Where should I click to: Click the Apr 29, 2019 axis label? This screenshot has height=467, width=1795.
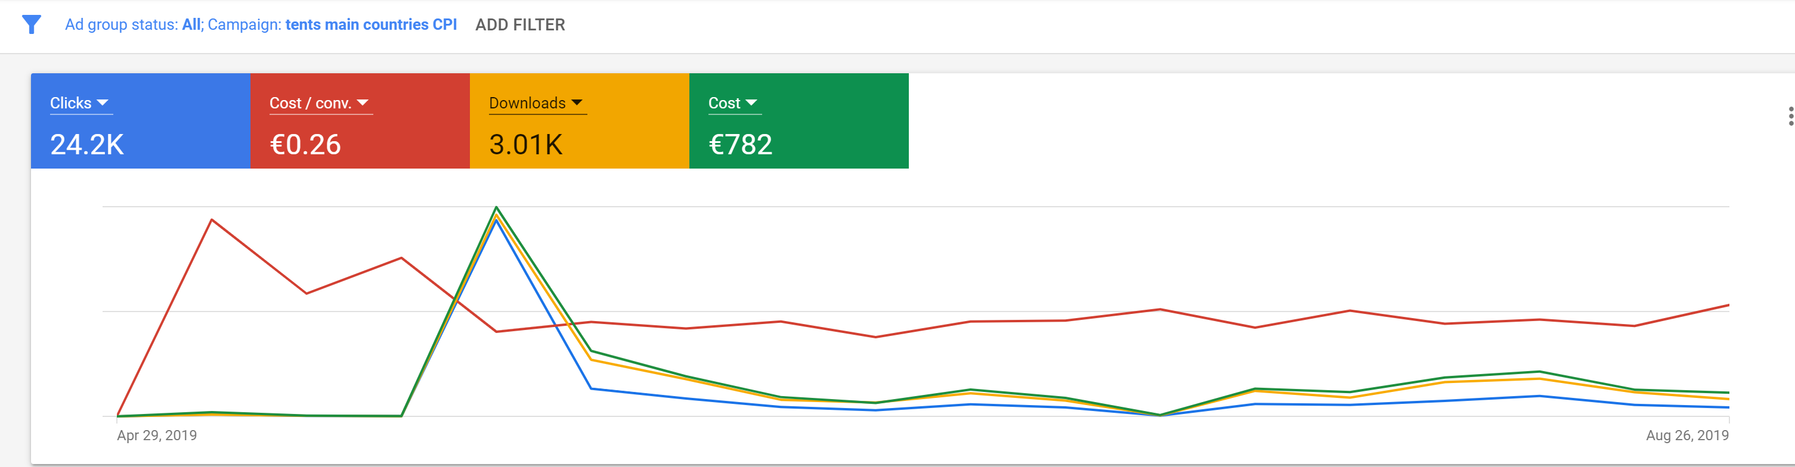point(157,435)
